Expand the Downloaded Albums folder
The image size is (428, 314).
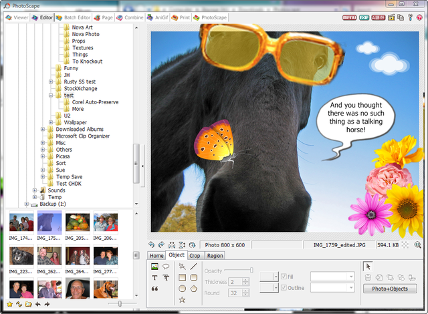43,129
